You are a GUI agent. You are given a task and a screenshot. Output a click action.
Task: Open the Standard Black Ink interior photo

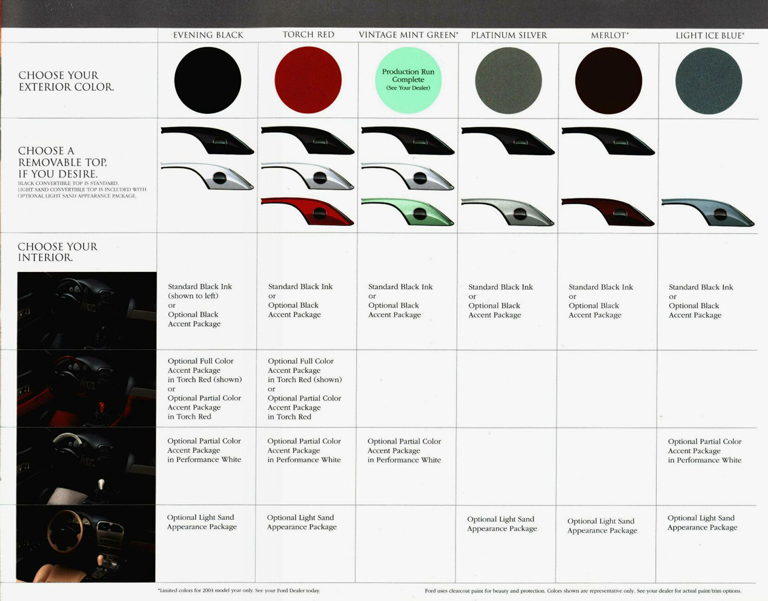coord(87,310)
